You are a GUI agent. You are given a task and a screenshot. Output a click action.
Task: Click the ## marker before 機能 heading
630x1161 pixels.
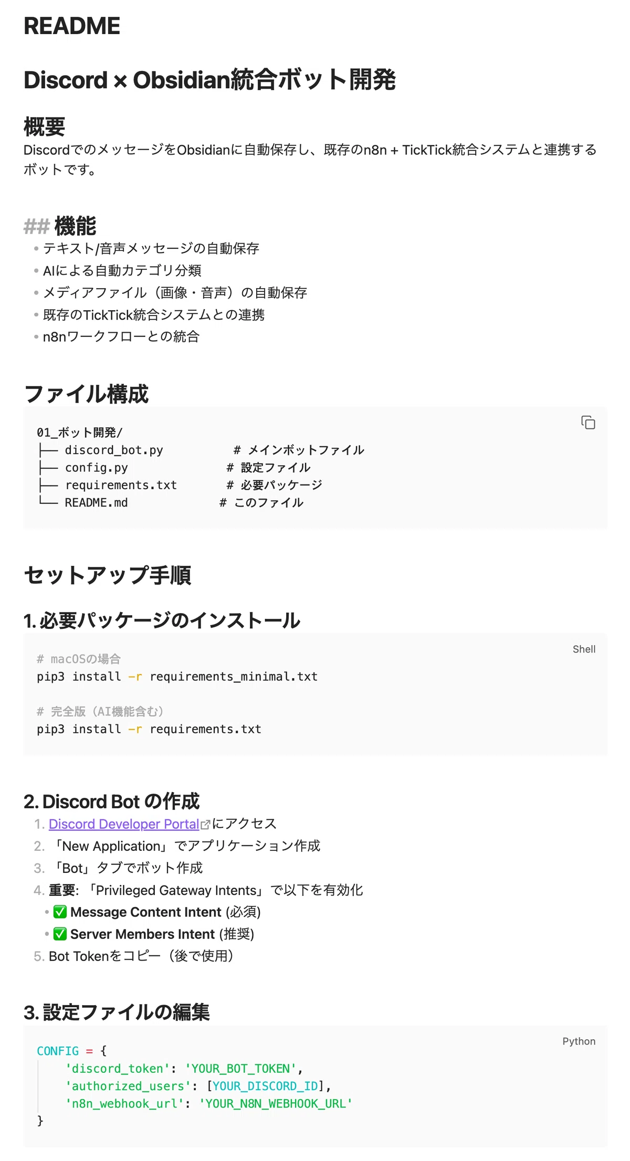[37, 227]
